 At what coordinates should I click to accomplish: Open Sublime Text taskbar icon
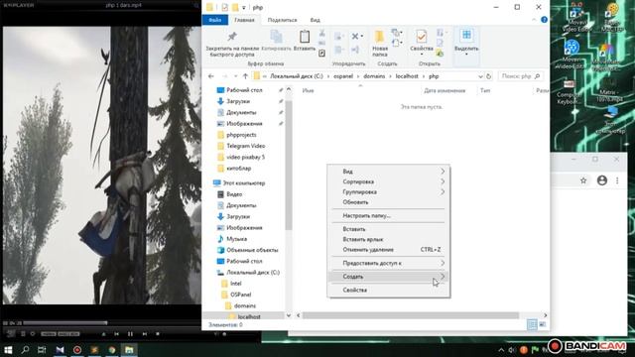pos(94,349)
